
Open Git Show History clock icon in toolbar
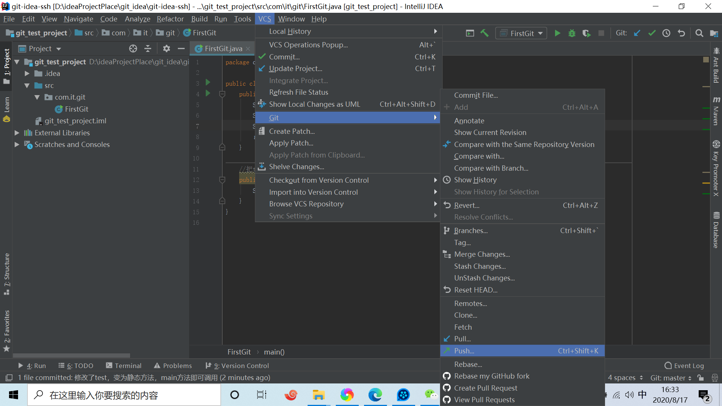point(666,33)
